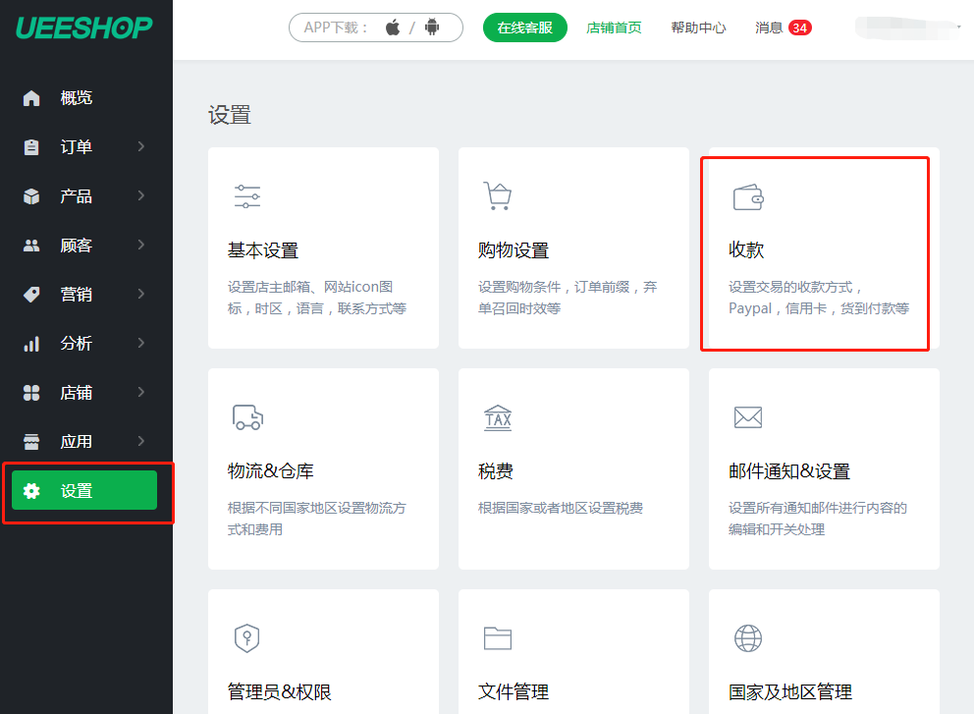Open the 帮助中心 link
This screenshot has height=714, width=974.
point(698,27)
